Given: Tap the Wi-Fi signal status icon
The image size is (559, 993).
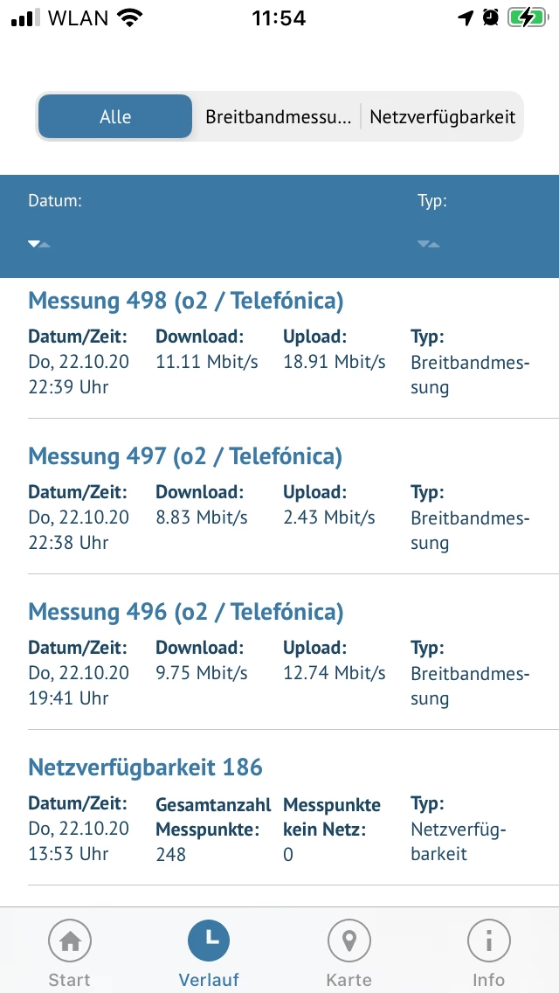Looking at the screenshot, I should click(130, 17).
